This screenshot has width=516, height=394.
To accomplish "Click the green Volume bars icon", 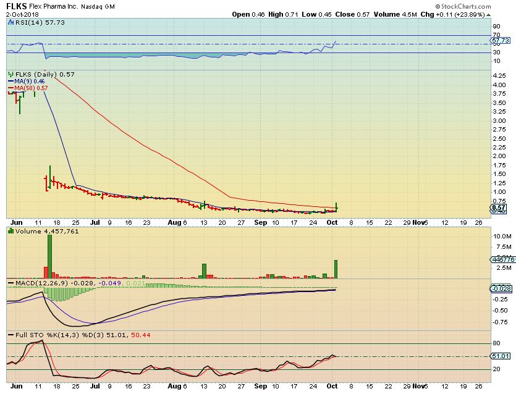I will pyautogui.click(x=10, y=232).
